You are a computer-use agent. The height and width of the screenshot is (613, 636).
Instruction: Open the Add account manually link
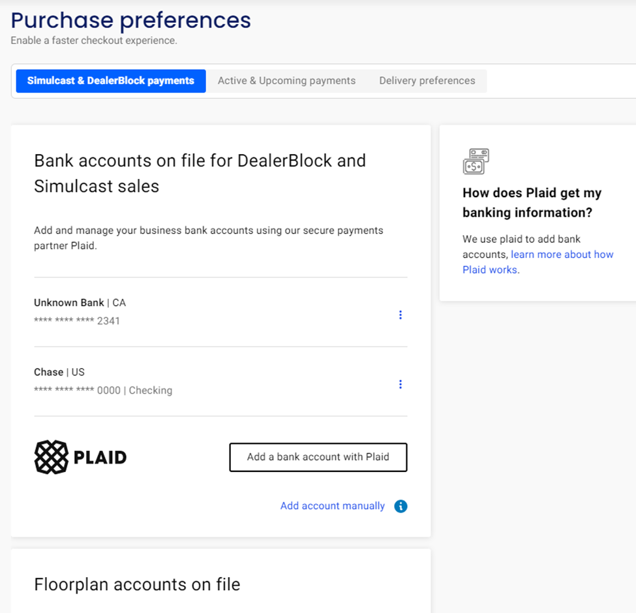pos(333,506)
